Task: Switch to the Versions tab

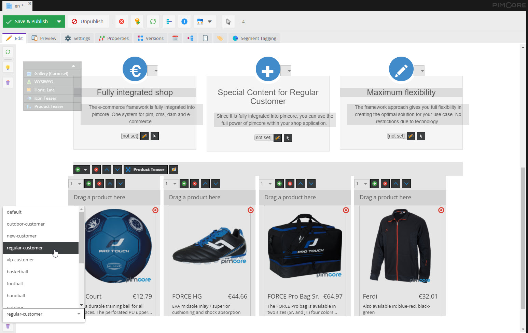Action: point(151,38)
